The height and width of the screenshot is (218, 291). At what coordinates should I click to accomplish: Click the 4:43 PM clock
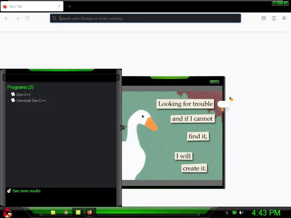coord(266,213)
